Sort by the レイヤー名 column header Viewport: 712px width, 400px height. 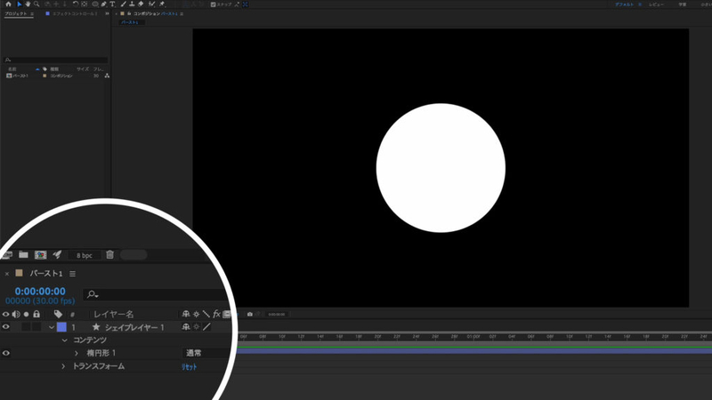click(114, 314)
